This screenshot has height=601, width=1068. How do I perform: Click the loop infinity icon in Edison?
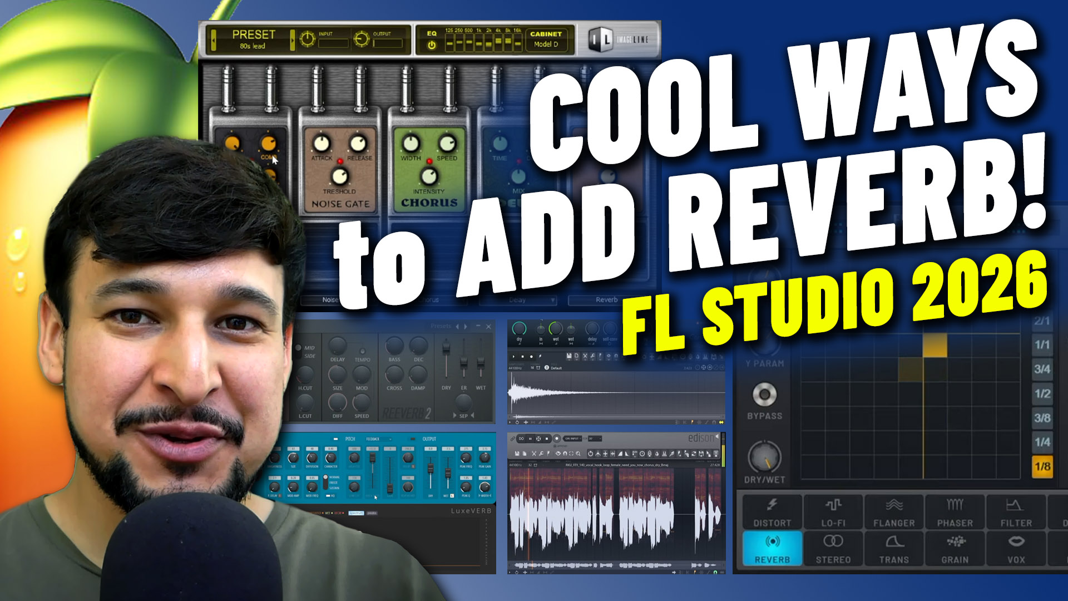coord(521,439)
